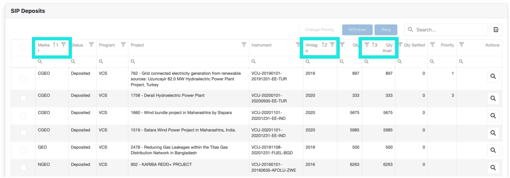Open the Project column filter funnel

tap(244, 45)
